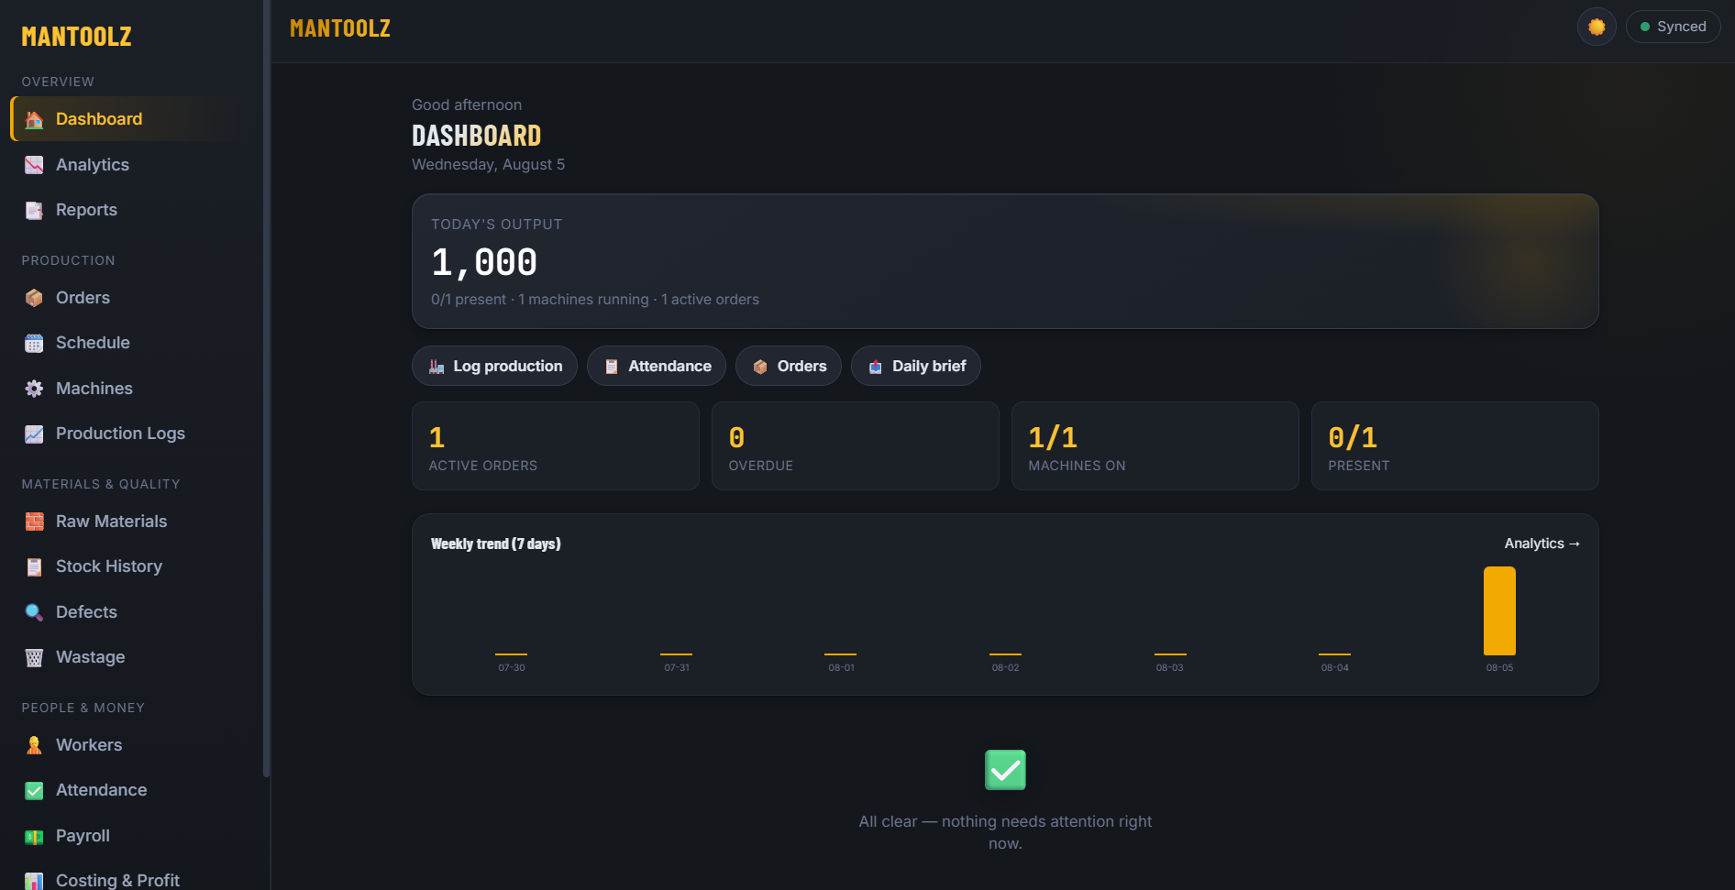Open the Machines On stat card
This screenshot has height=890, width=1735.
[1155, 445]
